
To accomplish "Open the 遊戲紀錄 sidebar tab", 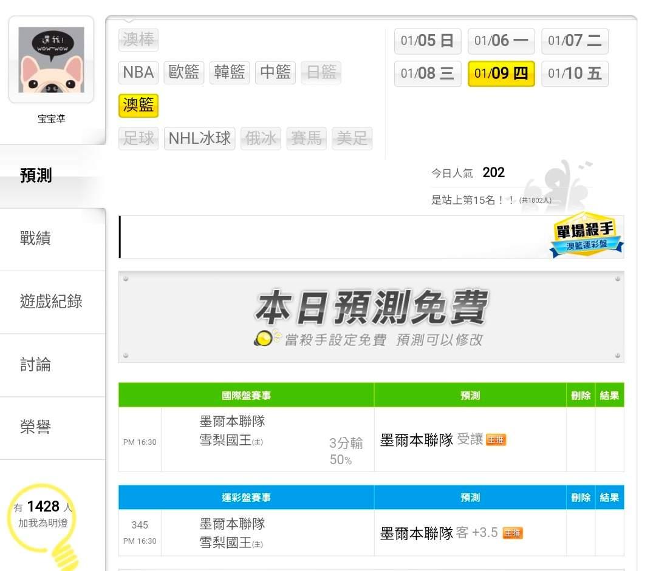I will click(51, 301).
